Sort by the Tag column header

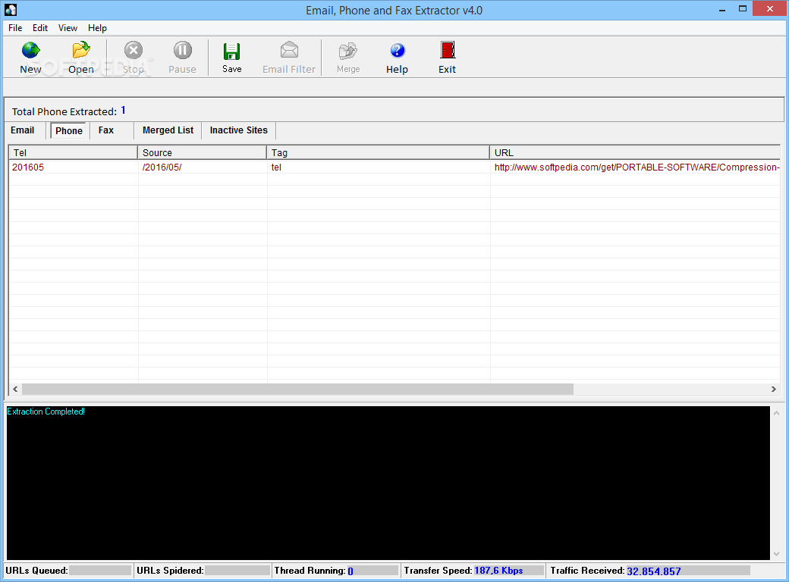coord(378,153)
